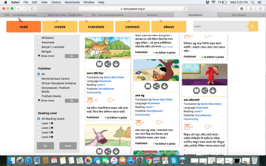Click Go button under language filters
266x166 pixels.
point(71,56)
